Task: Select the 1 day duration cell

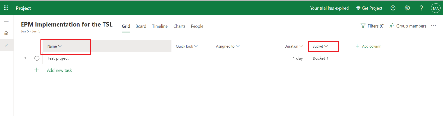Action: (x=297, y=58)
